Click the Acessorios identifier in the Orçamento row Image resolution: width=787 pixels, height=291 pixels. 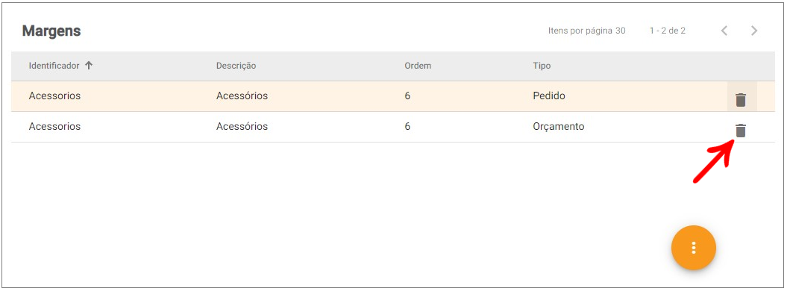point(54,126)
